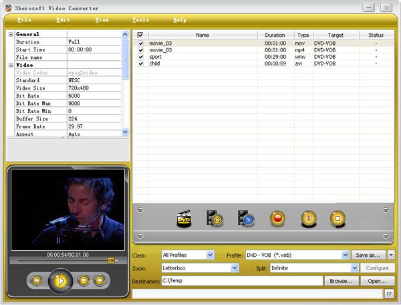Play the preview video

pyautogui.click(x=60, y=280)
